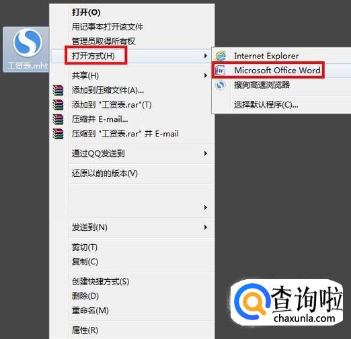The width and height of the screenshot is (351, 339).
Task: Click WinRAR icon beside 压缩并 E-mail...
Action: (x=58, y=119)
